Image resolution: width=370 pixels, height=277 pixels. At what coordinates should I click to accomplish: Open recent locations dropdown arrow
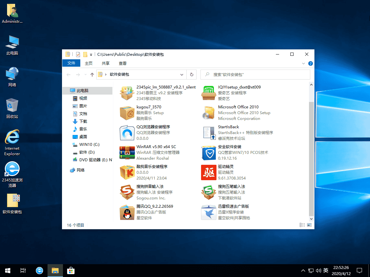[x=85, y=75]
